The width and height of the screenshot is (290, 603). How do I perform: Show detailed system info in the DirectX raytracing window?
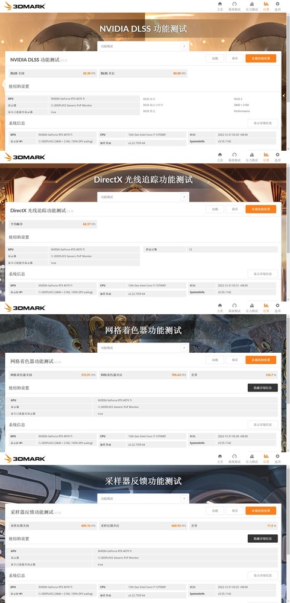[263, 274]
